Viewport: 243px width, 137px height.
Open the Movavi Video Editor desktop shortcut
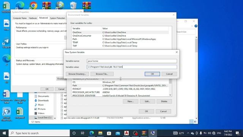coord(6,114)
